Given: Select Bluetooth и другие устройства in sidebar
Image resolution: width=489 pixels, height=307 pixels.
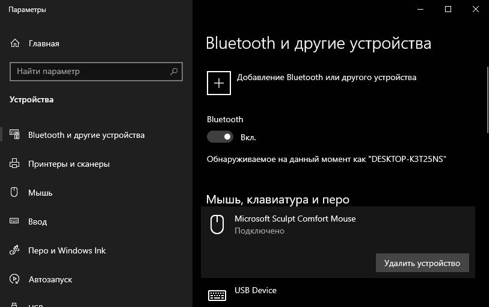Looking at the screenshot, I should [x=86, y=135].
